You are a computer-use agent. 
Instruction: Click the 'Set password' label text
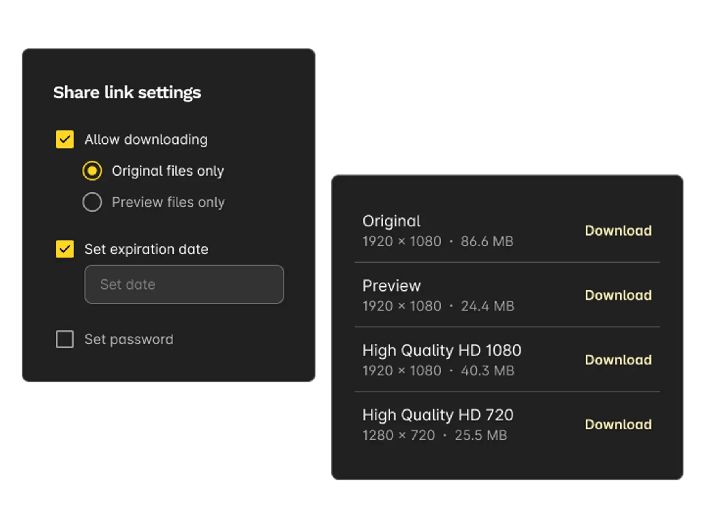tap(129, 339)
